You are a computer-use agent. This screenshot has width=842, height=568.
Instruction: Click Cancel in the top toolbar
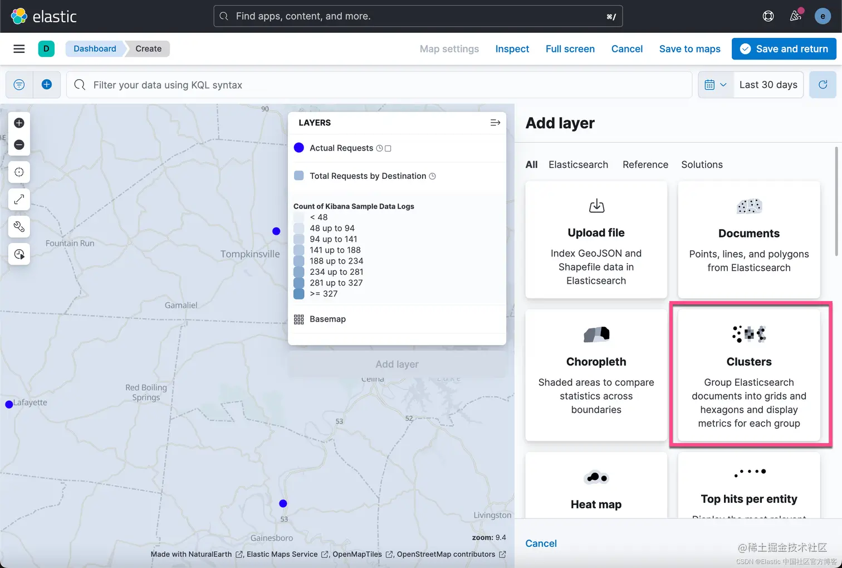coord(627,48)
